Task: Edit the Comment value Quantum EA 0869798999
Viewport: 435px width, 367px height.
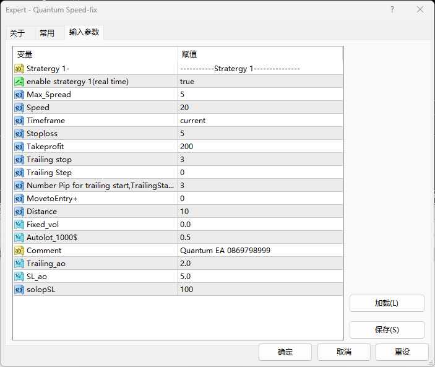Action: (x=261, y=251)
